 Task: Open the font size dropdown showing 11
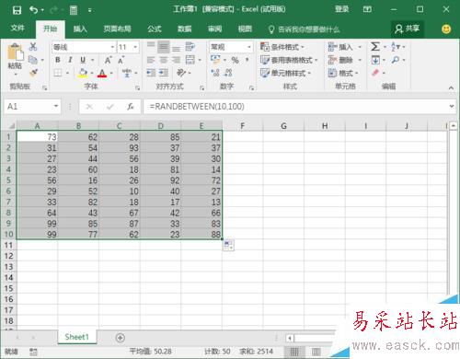click(x=135, y=47)
